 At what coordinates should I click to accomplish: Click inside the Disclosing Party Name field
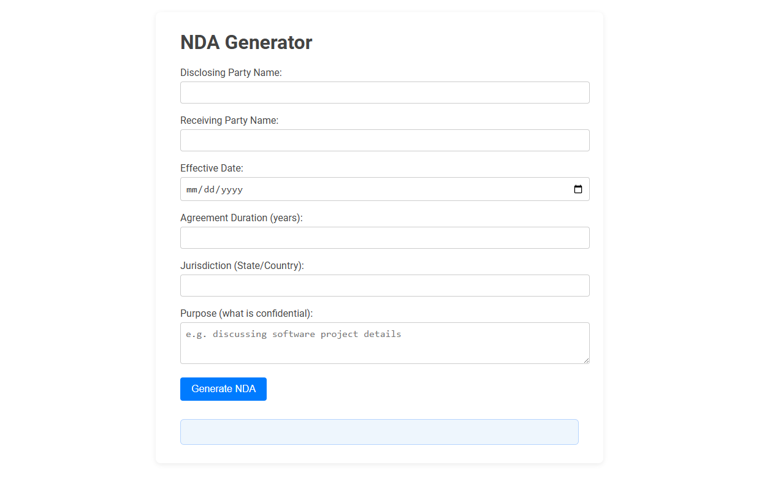(x=384, y=92)
